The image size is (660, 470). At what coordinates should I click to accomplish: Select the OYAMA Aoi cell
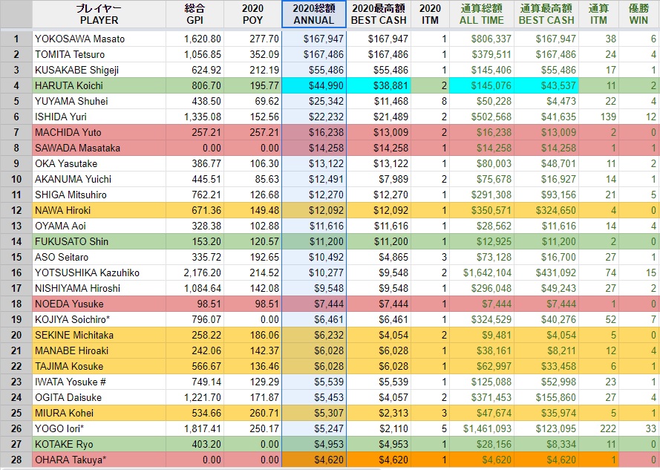pyautogui.click(x=99, y=226)
